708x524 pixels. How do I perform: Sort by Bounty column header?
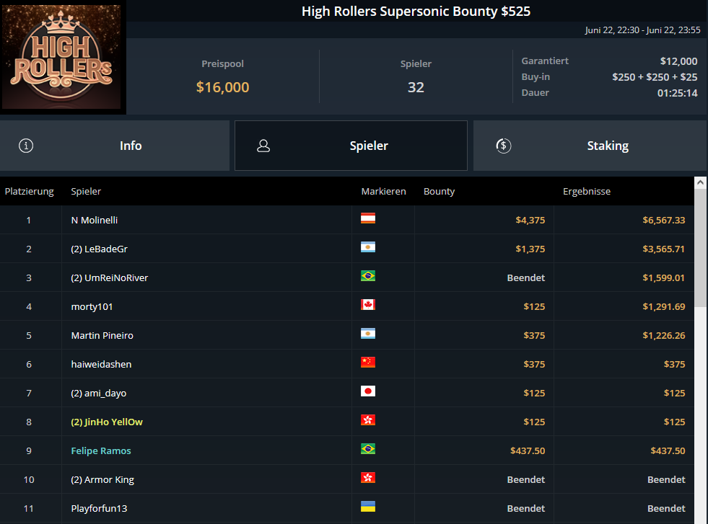click(x=439, y=191)
